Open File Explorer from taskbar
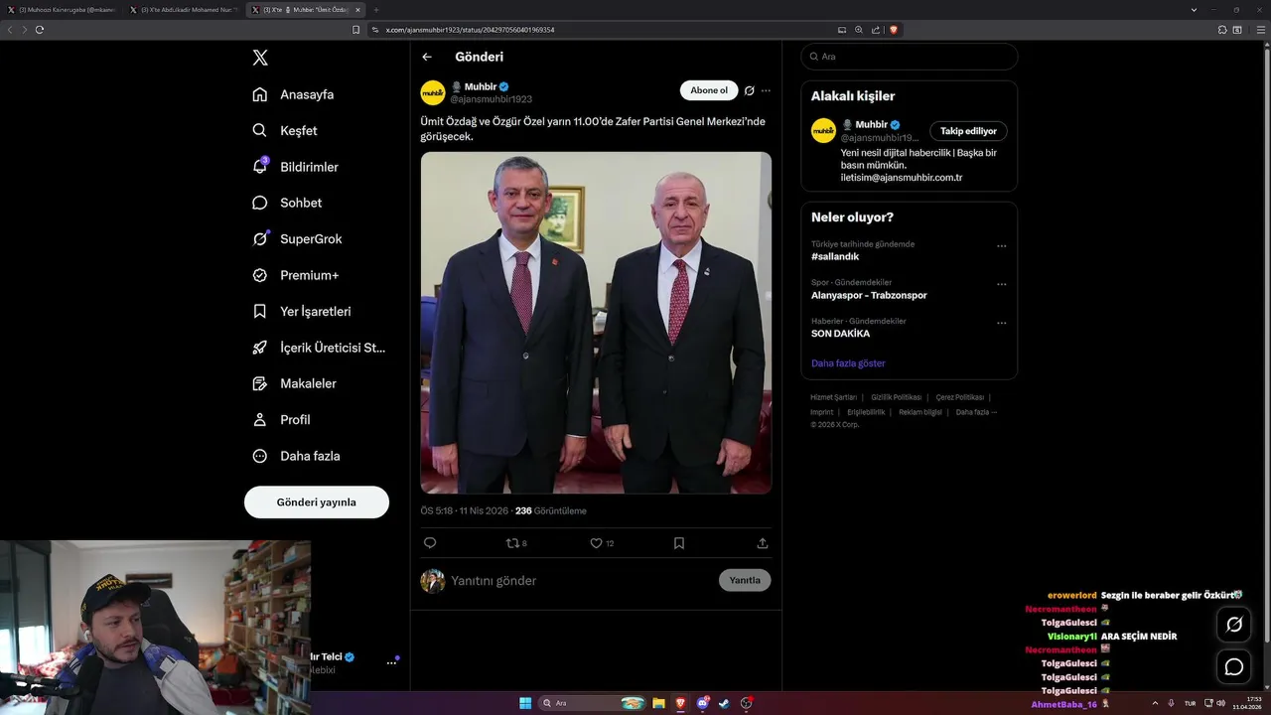Screen dimensions: 1271x715 (x=658, y=703)
